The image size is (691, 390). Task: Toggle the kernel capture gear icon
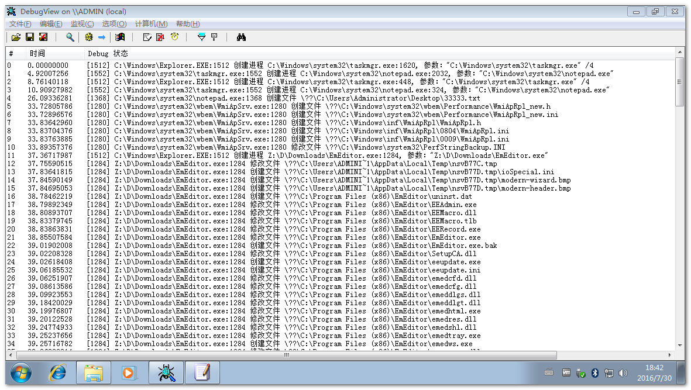89,37
